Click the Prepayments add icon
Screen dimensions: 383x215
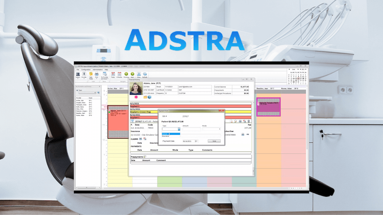click(145, 157)
